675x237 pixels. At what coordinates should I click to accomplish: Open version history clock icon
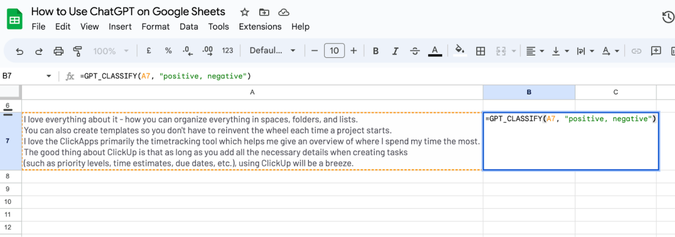668,18
